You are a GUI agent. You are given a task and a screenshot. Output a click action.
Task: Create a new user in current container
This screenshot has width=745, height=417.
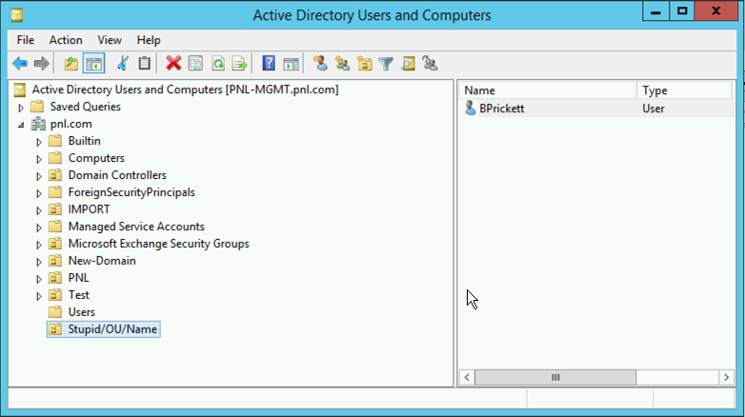click(320, 64)
